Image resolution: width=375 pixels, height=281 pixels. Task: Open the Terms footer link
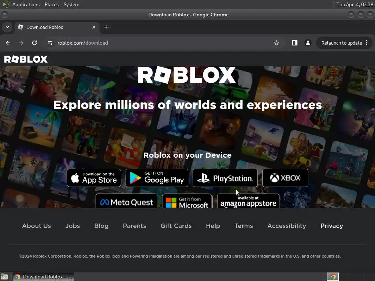(x=244, y=226)
